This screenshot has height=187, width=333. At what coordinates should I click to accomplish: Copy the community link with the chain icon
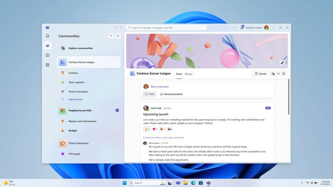point(278,74)
